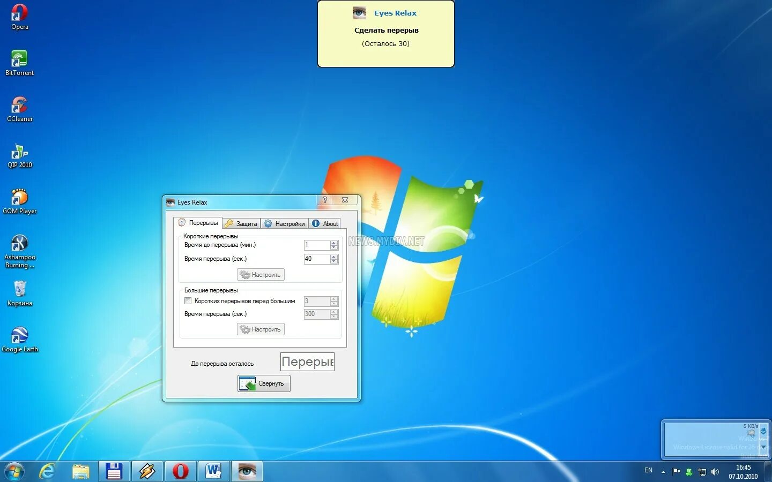Image resolution: width=772 pixels, height=482 pixels.
Task: Select the QIP 2010 desktop icon
Action: pyautogui.click(x=20, y=155)
